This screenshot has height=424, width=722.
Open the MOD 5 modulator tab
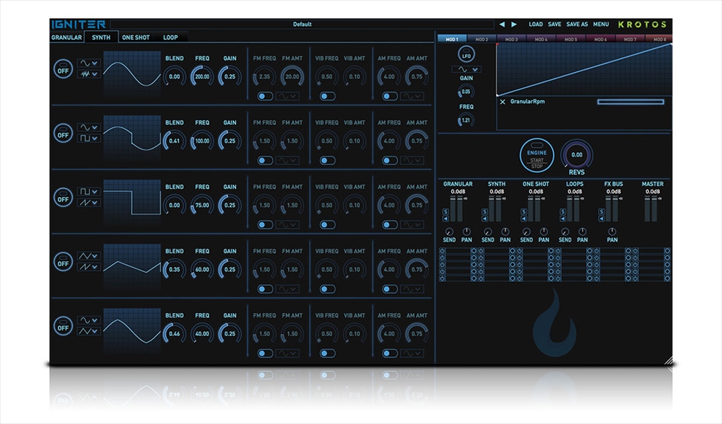[571, 39]
